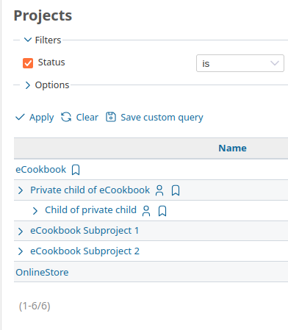This screenshot has height=330, width=288.
Task: Click the reload icon next to Clear
Action: (66, 117)
